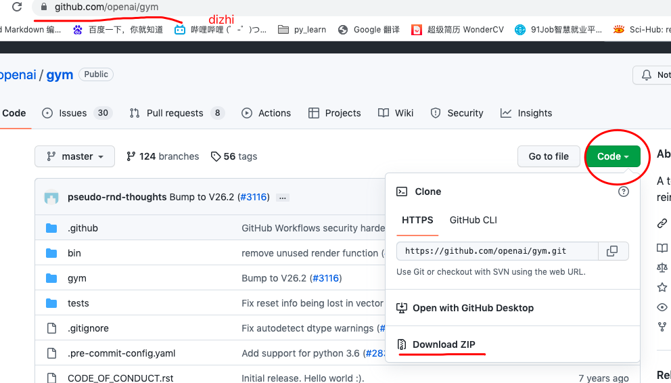Open the tests folder name
This screenshot has height=383, width=671.
[78, 303]
